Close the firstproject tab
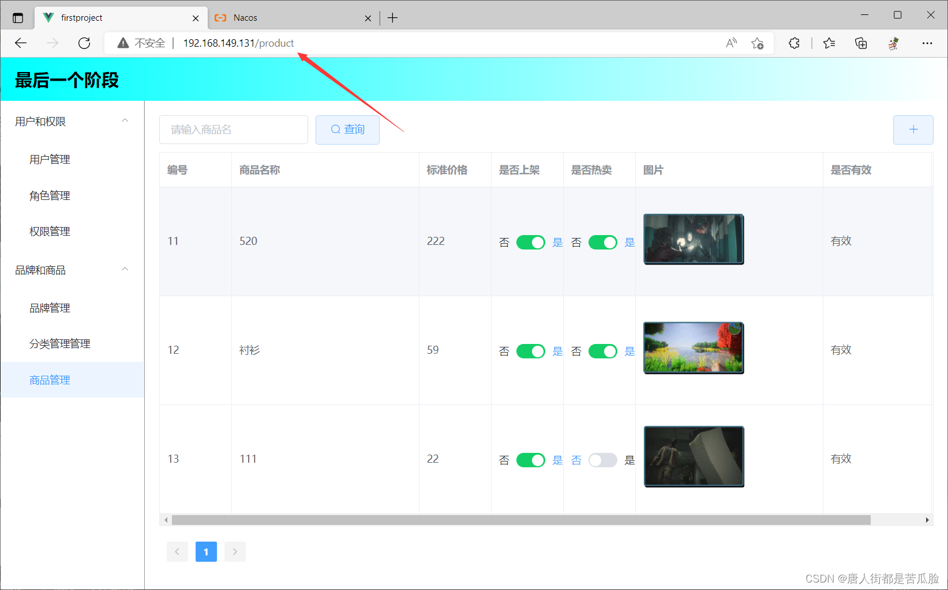948x590 pixels. [x=196, y=18]
